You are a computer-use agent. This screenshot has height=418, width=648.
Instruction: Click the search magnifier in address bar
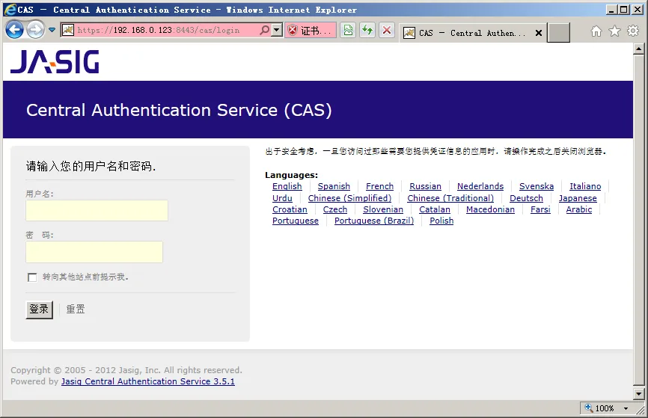click(x=264, y=30)
